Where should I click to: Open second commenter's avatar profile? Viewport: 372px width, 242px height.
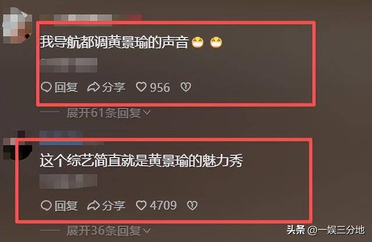[17, 146]
